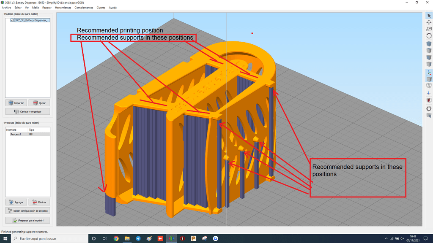Viewport: 433px width, 243px height.
Task: Click the FFF type cell of Process1
Action: (x=30, y=134)
